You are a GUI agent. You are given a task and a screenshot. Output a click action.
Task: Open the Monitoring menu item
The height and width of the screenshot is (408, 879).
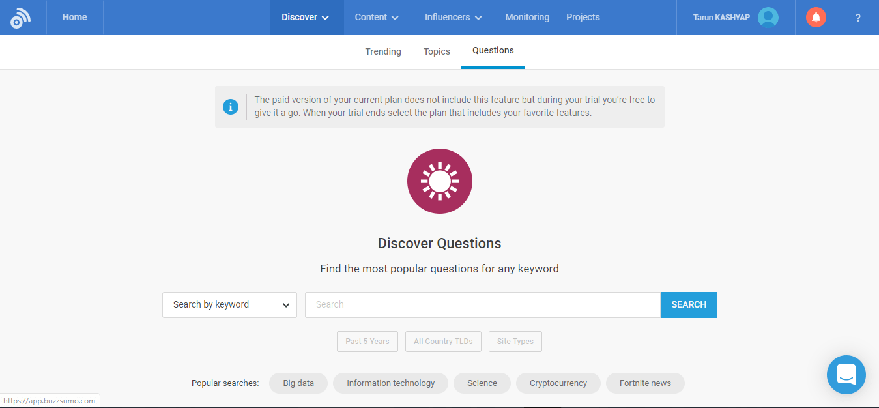pos(527,18)
